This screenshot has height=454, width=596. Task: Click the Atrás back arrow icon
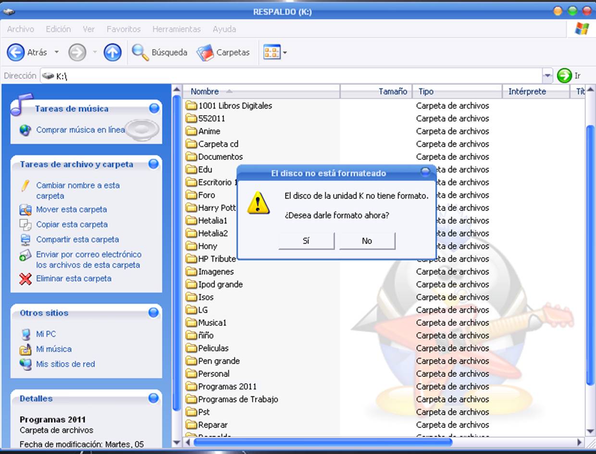(15, 52)
